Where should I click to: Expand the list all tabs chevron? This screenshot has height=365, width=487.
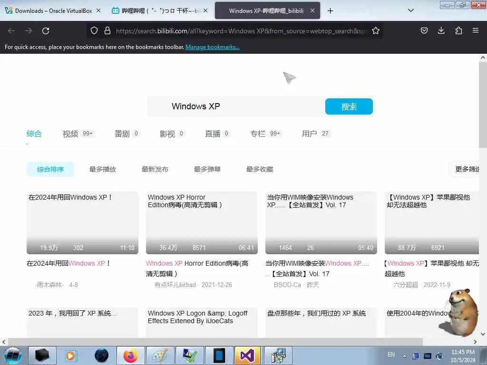pyautogui.click(x=410, y=10)
